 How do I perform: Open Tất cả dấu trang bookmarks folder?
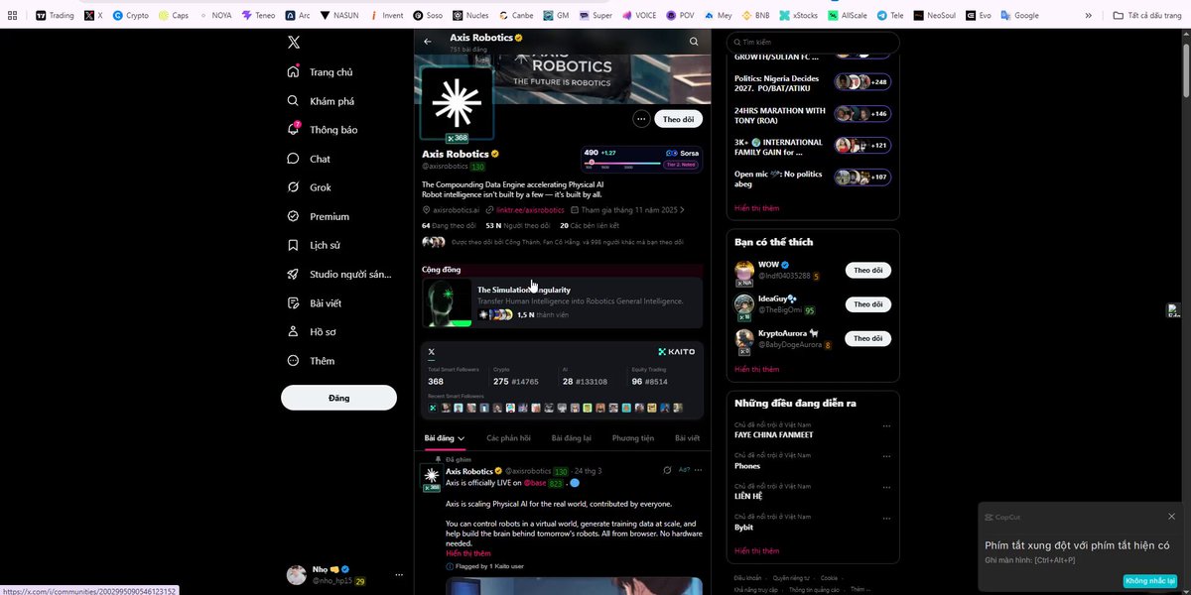click(x=1146, y=16)
